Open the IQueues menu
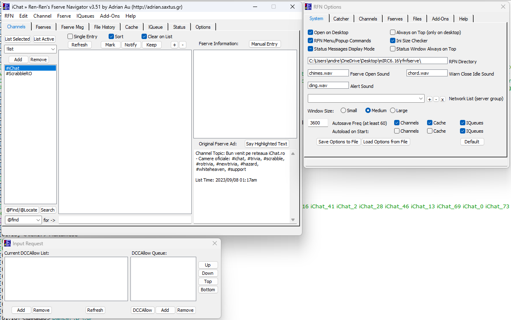This screenshot has width=511, height=320. tap(85, 16)
